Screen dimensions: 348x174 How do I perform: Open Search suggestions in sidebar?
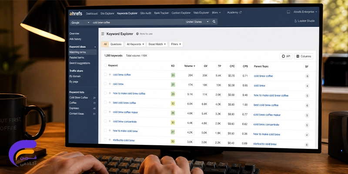point(80,63)
